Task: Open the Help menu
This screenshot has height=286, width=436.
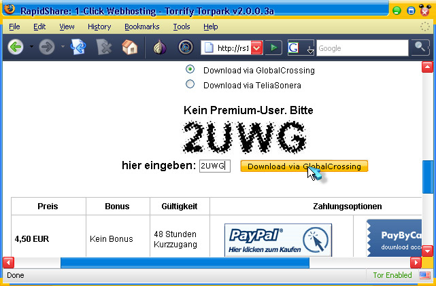Action: [x=210, y=26]
